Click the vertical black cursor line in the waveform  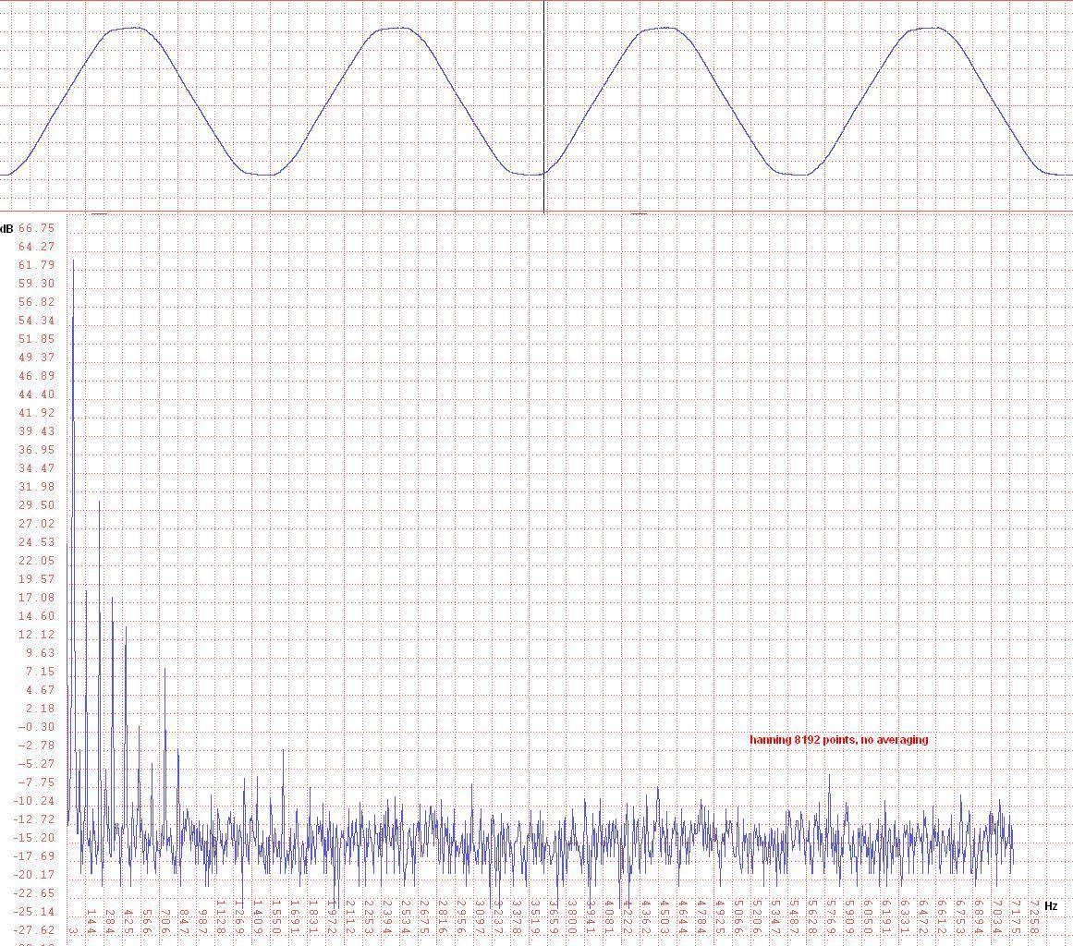pyautogui.click(x=544, y=106)
